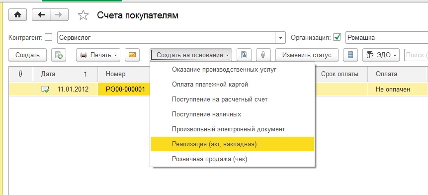The height and width of the screenshot is (195, 428).
Task: Choose Реализация (акт, накладная)
Action: pos(232,144)
